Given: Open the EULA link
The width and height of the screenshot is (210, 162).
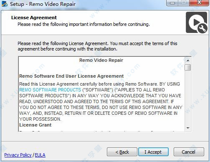Looking at the screenshot, I should click(x=40, y=155).
